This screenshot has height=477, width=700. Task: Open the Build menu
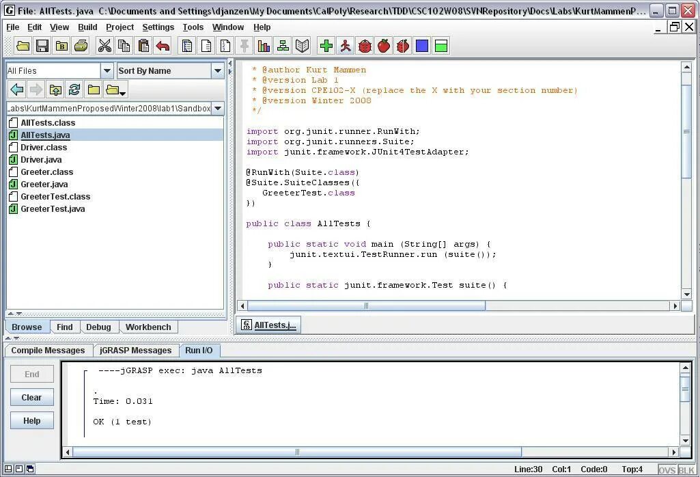tap(87, 27)
